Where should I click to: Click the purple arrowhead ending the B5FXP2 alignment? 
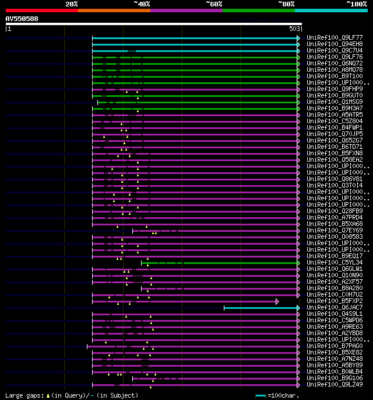pos(277,301)
